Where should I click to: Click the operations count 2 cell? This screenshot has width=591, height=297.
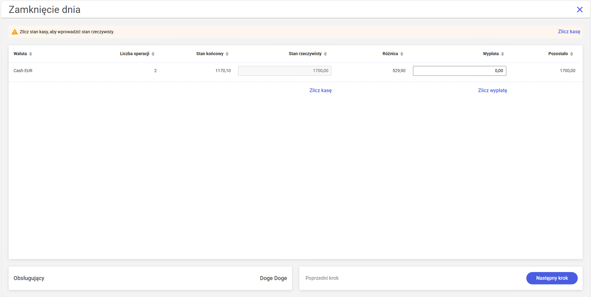tap(155, 71)
